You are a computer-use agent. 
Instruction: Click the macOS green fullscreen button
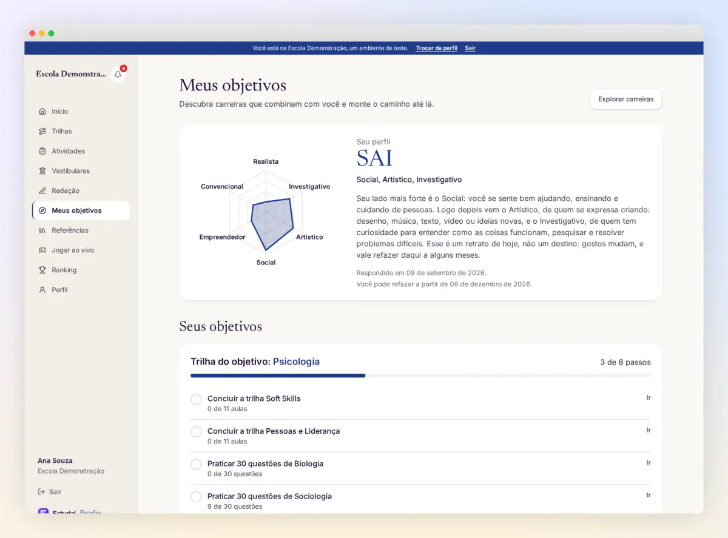(x=52, y=33)
